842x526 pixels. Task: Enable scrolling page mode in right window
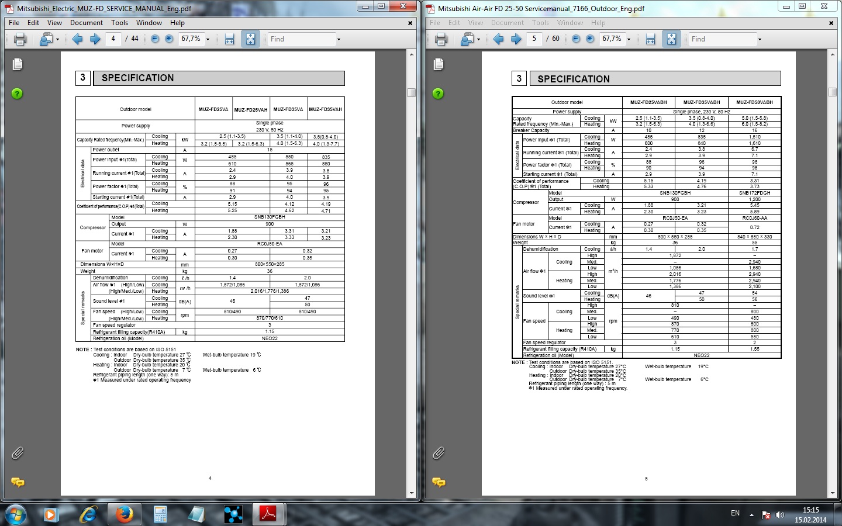(650, 39)
